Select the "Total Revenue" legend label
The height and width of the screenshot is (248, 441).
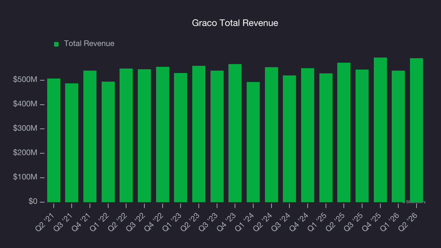pyautogui.click(x=89, y=44)
